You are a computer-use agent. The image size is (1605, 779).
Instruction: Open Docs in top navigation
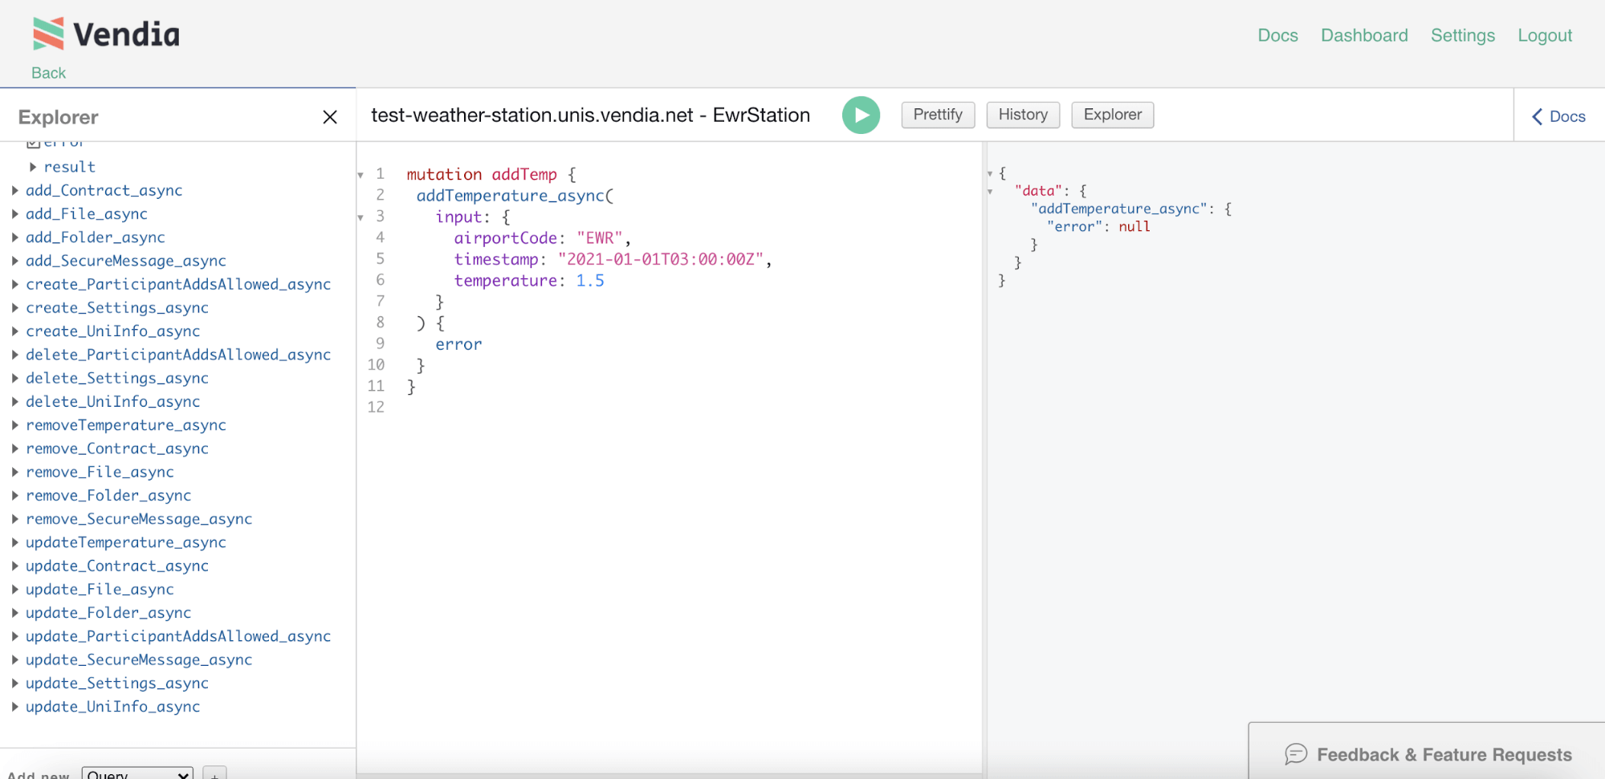[x=1277, y=35]
